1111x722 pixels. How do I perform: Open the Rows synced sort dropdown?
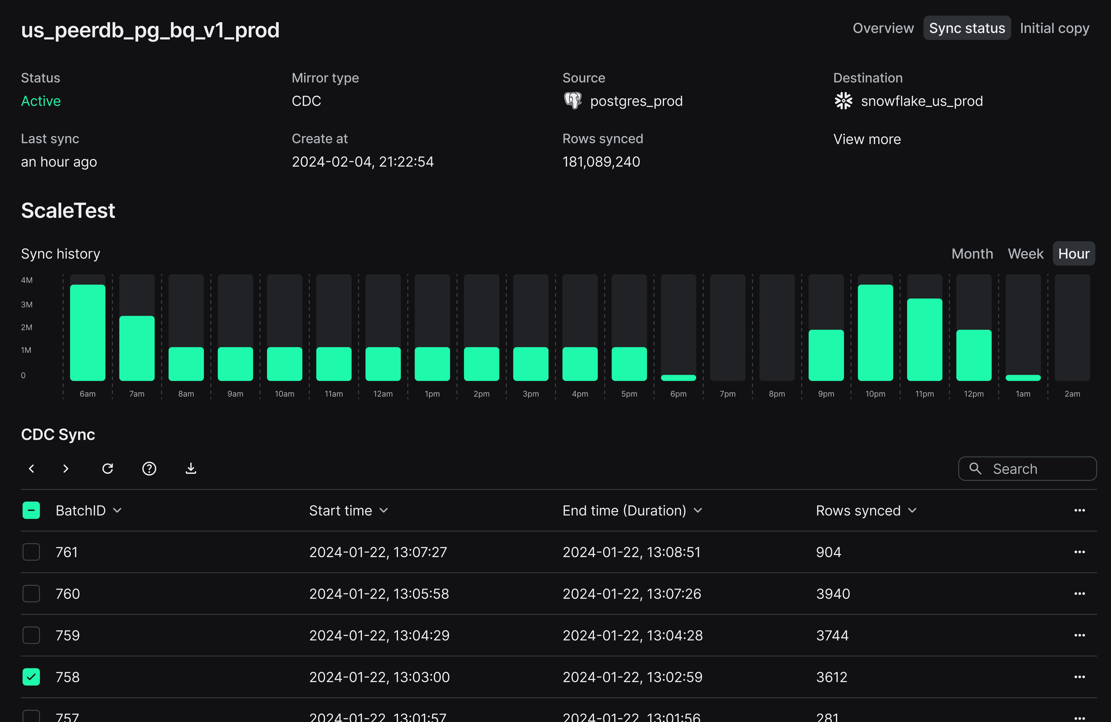coord(913,510)
